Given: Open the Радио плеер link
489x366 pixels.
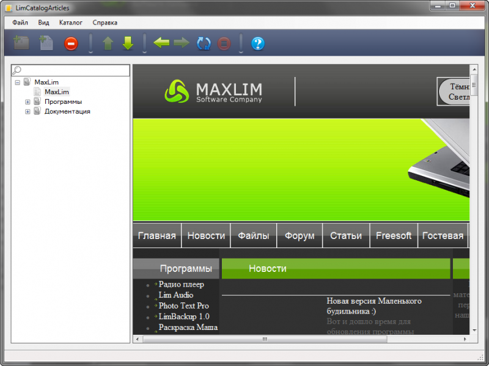Looking at the screenshot, I should pyautogui.click(x=181, y=284).
